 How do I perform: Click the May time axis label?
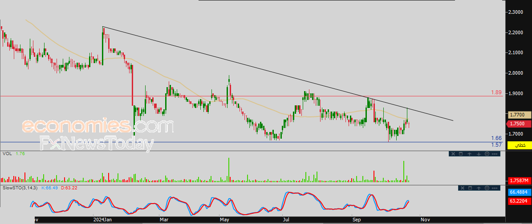point(225,220)
